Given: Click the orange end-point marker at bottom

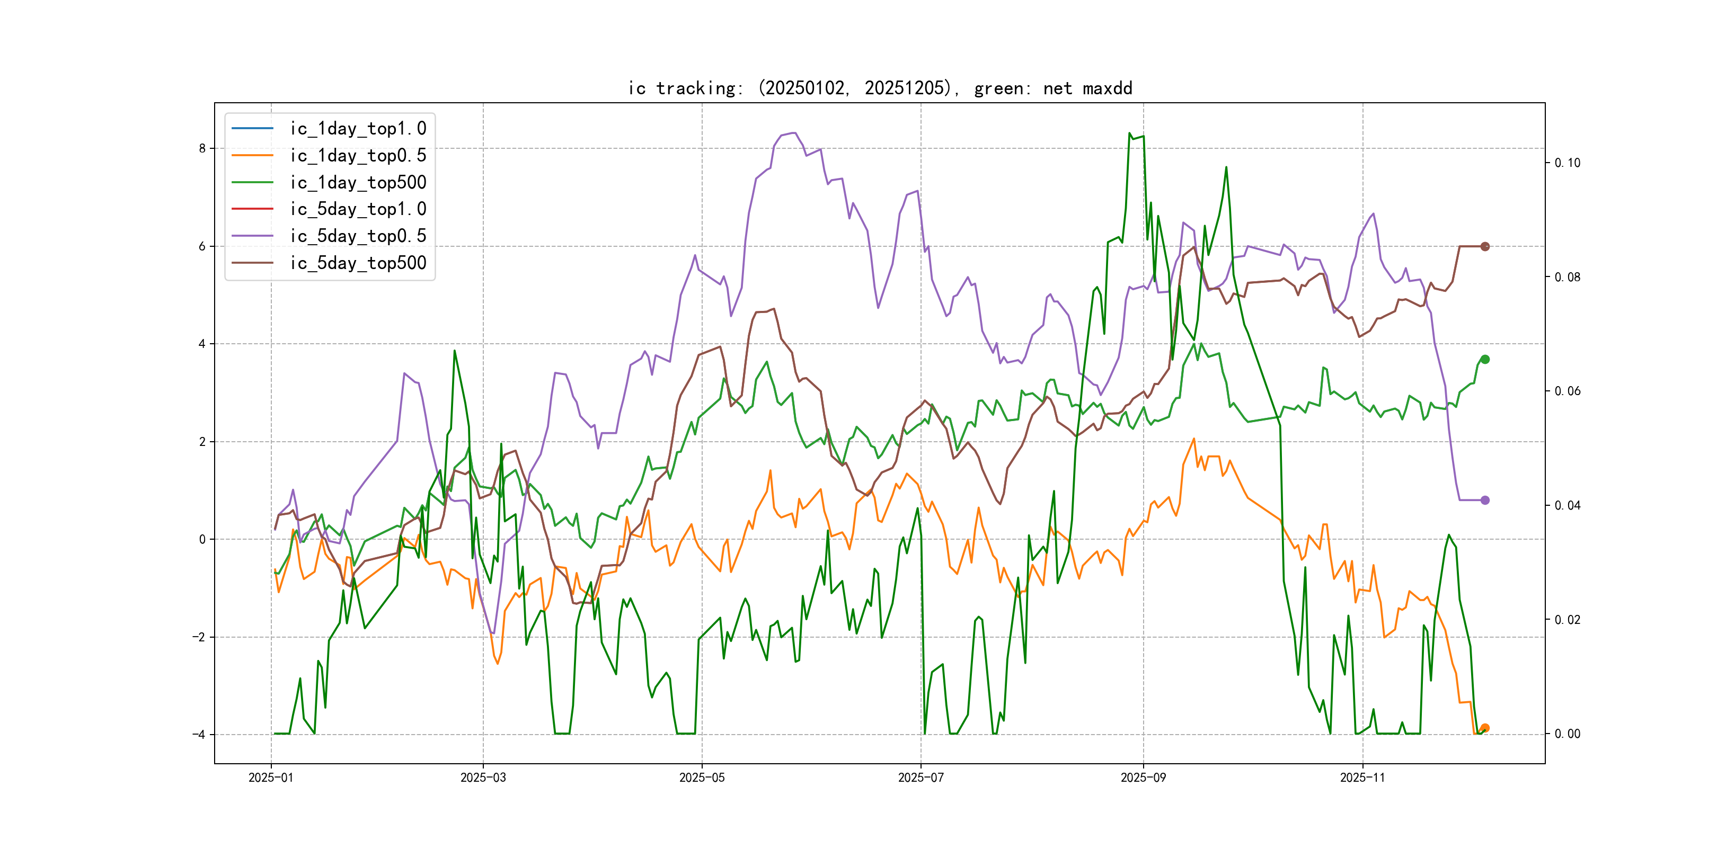Looking at the screenshot, I should click(x=1485, y=728).
